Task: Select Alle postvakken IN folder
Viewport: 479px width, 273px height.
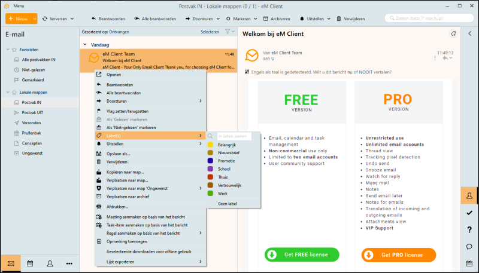Action: (x=38, y=60)
